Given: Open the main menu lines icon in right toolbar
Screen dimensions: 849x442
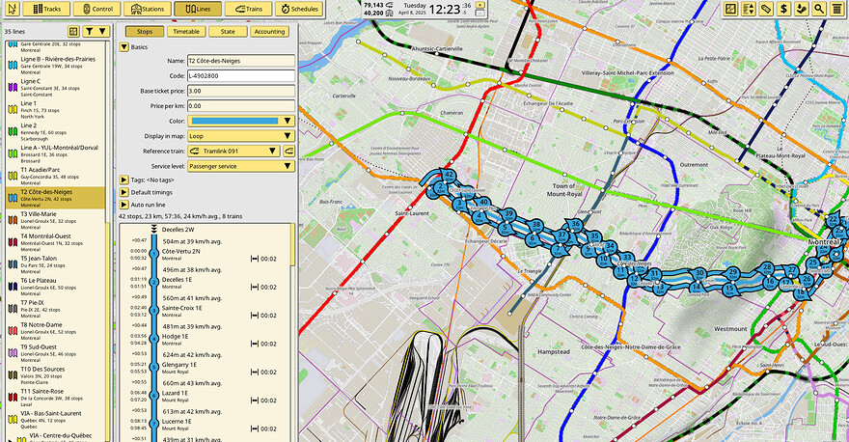Looking at the screenshot, I should click(x=836, y=9).
